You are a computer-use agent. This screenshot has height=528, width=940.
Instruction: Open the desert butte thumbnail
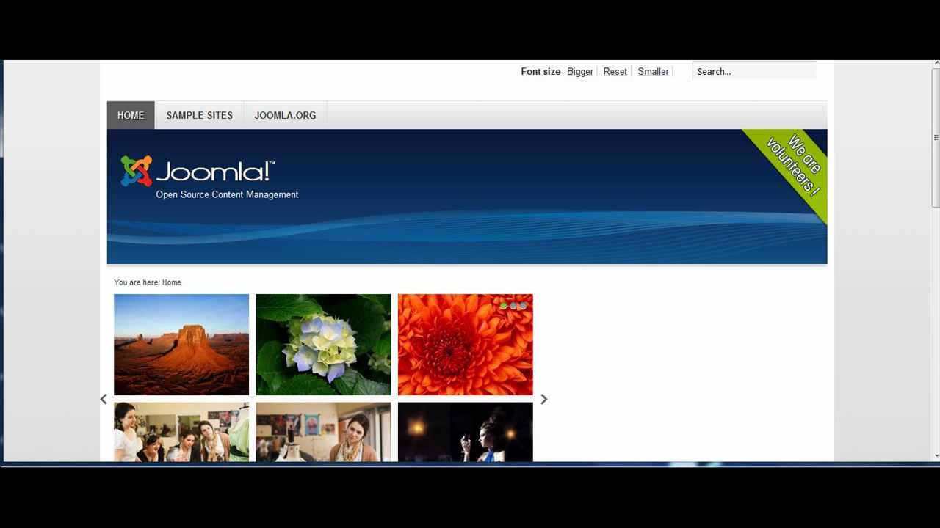click(x=181, y=345)
